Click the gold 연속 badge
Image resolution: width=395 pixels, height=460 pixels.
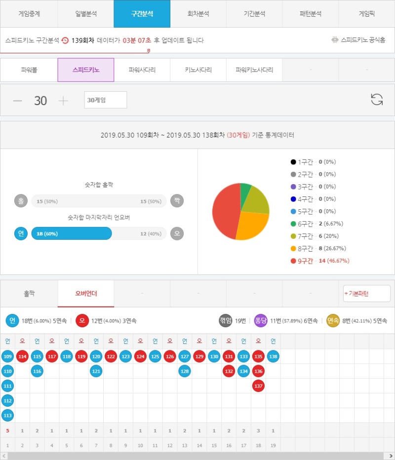coord(333,320)
